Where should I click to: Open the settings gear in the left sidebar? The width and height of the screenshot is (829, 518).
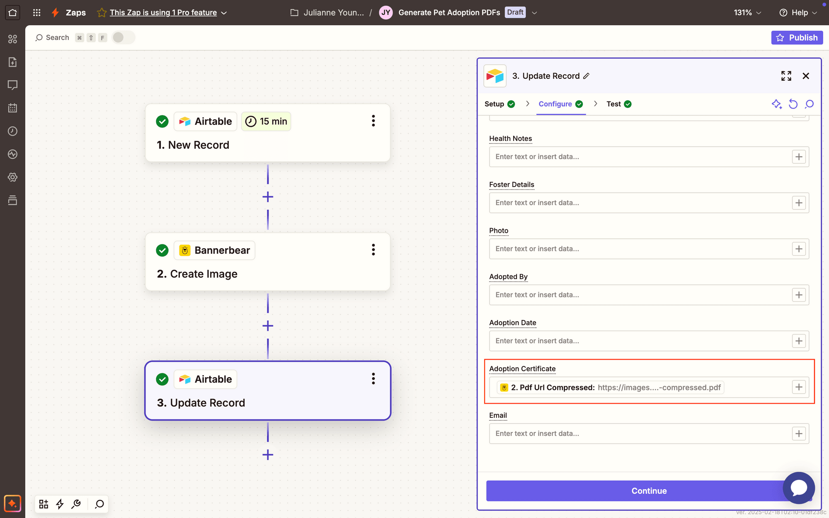pyautogui.click(x=12, y=177)
